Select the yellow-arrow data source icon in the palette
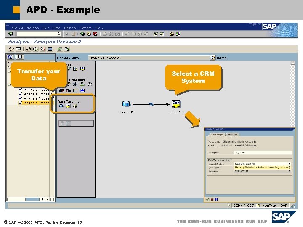Screen dimensions: 303x227 (x=82, y=69)
